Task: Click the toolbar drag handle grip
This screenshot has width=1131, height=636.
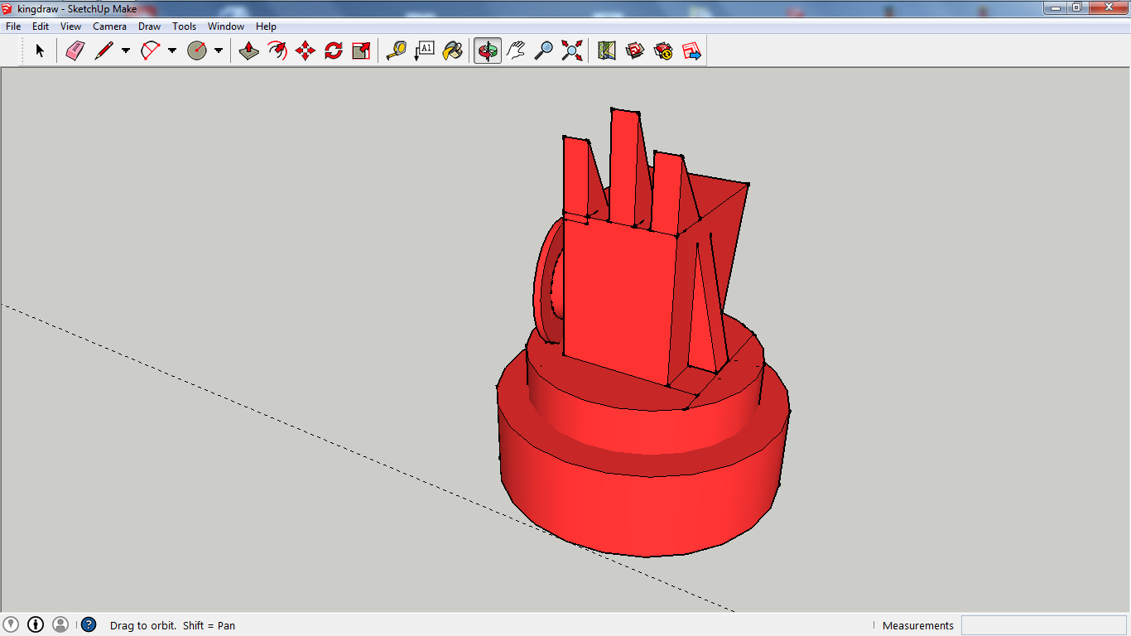Action: 21,51
